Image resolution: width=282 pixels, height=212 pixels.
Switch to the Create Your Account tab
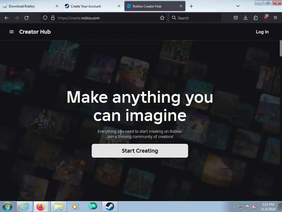click(x=92, y=6)
